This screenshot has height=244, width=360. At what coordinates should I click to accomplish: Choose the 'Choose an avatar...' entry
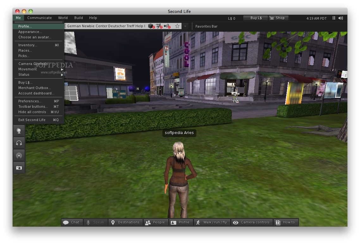pos(39,37)
